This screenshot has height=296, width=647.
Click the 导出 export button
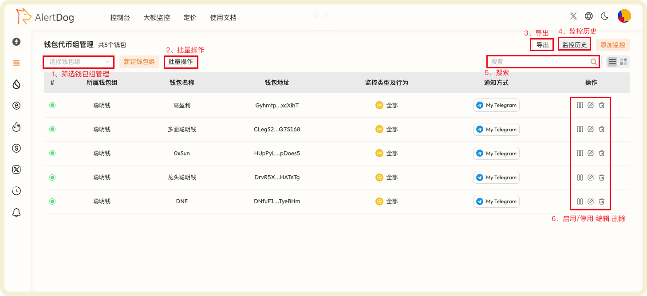(541, 44)
